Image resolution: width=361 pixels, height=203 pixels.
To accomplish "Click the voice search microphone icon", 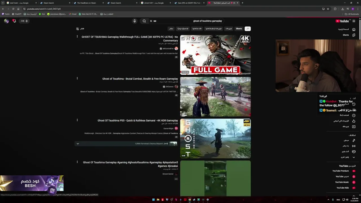I will 135,21.
